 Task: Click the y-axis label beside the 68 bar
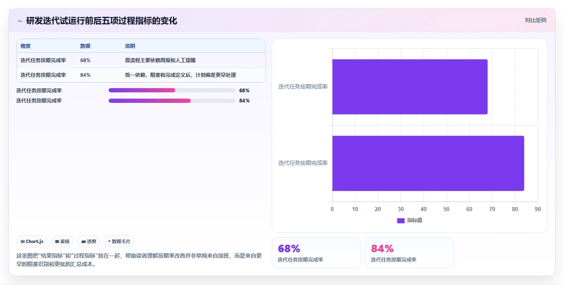[x=303, y=87]
